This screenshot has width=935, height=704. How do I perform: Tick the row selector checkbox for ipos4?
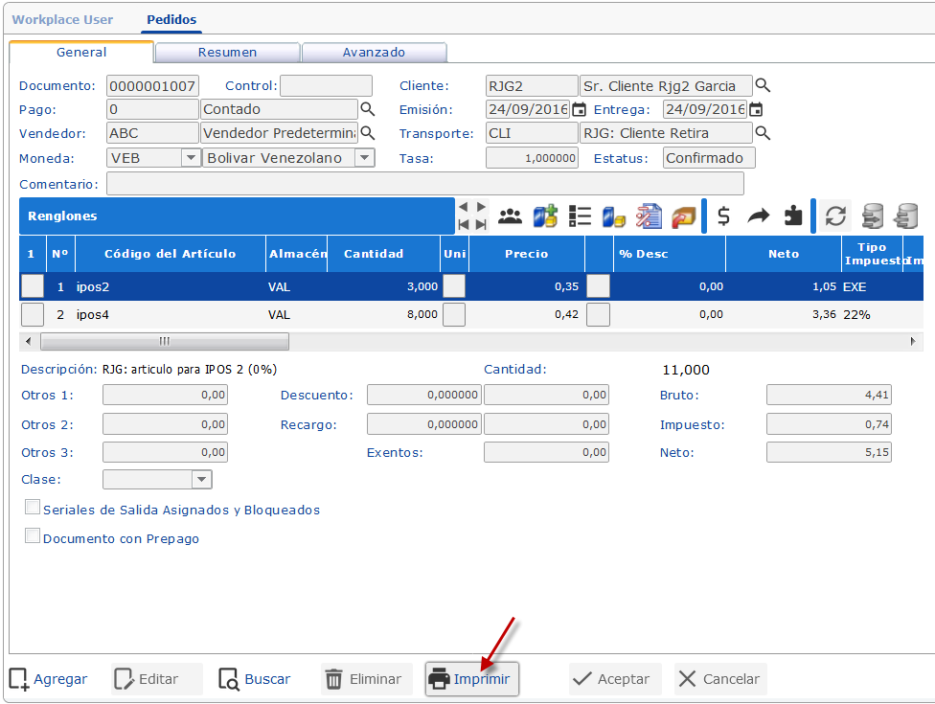(33, 314)
